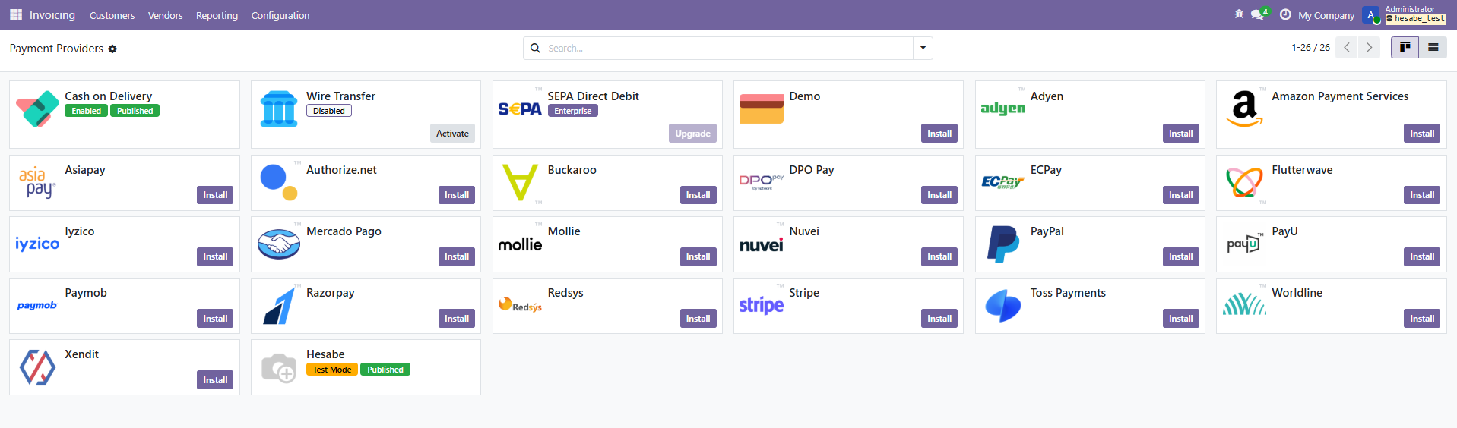The height and width of the screenshot is (428, 1457).
Task: Click the Mercado Pago handshake logo
Action: [279, 244]
